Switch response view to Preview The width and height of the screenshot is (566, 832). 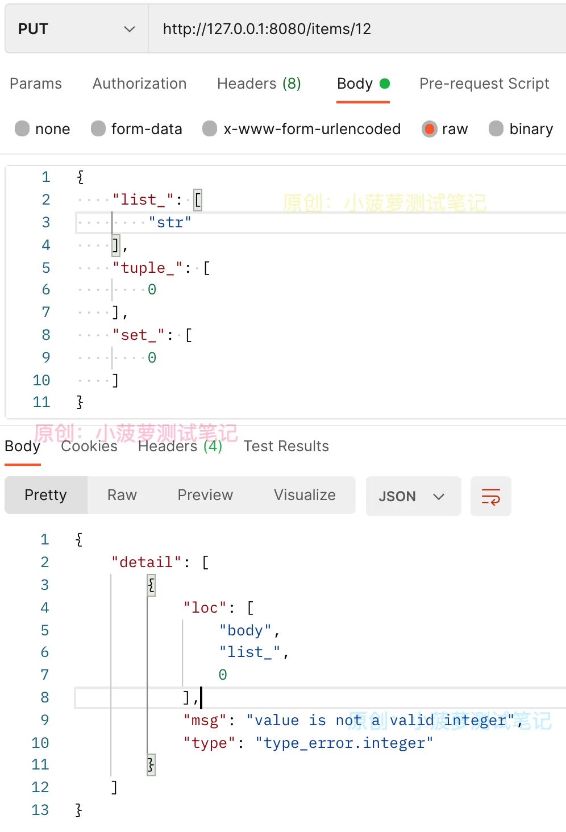click(205, 495)
